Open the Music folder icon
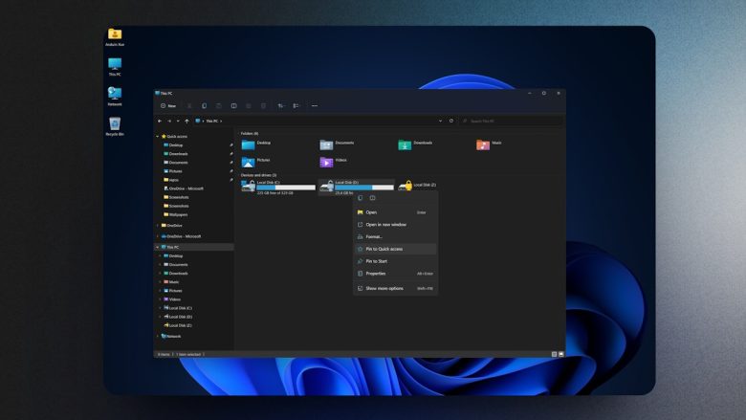This screenshot has height=420, width=746. [483, 144]
